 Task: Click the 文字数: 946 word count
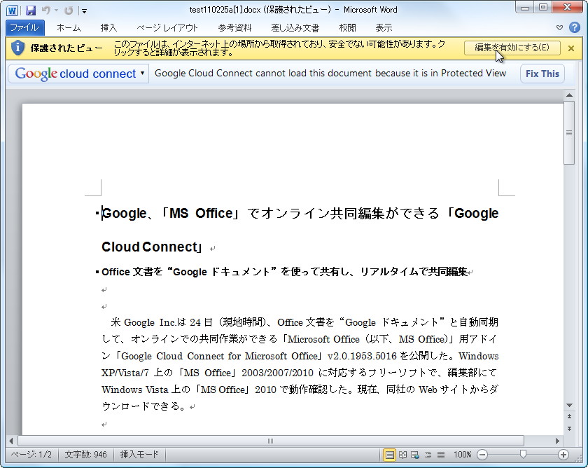click(85, 455)
